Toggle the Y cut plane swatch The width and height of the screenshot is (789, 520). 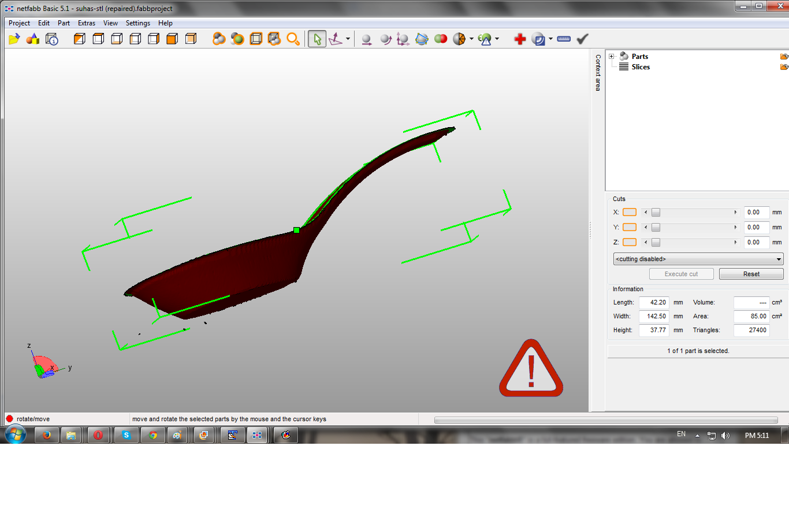[x=630, y=227]
